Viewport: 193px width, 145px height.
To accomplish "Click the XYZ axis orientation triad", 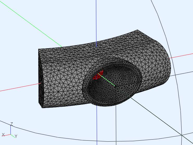I will (10, 130).
